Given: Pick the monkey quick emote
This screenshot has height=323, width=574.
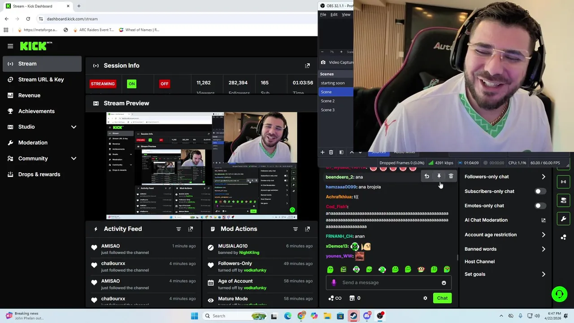Looking at the screenshot, I should 421,269.
